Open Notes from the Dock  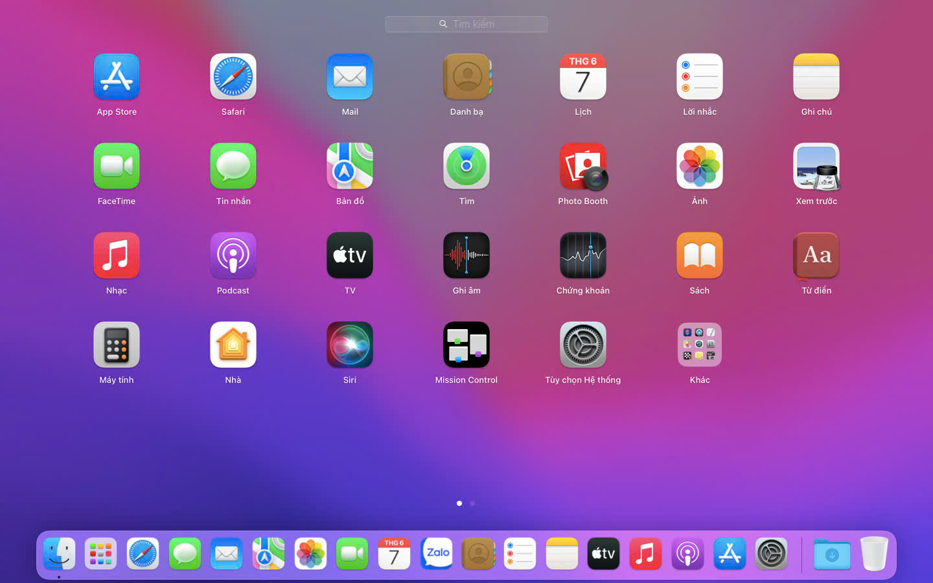(x=562, y=554)
